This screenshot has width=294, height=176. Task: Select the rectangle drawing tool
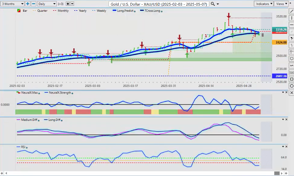click(x=291, y=79)
